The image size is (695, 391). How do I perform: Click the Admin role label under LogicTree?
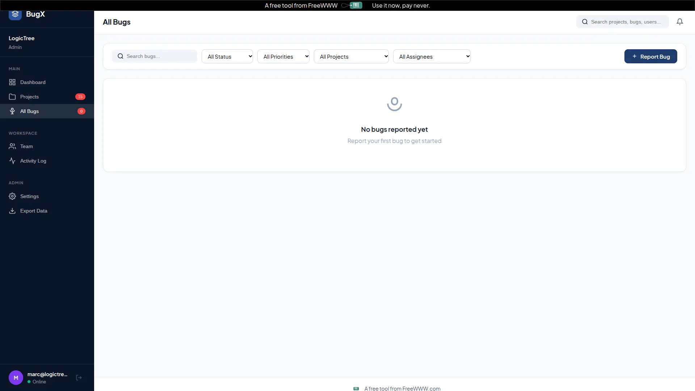click(15, 47)
